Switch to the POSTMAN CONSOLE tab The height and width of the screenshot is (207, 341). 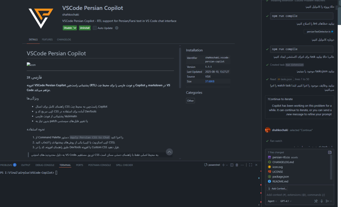point(99,165)
